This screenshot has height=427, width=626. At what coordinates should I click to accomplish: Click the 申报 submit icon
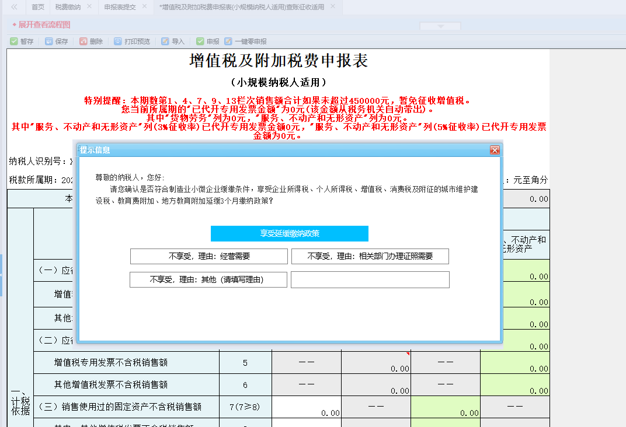[x=200, y=41]
